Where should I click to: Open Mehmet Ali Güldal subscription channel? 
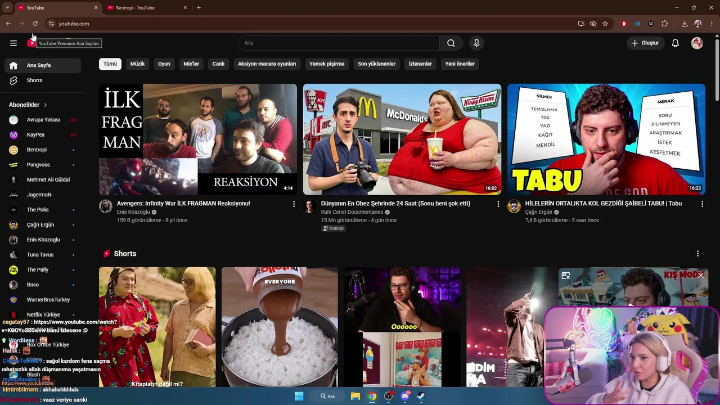(x=43, y=180)
